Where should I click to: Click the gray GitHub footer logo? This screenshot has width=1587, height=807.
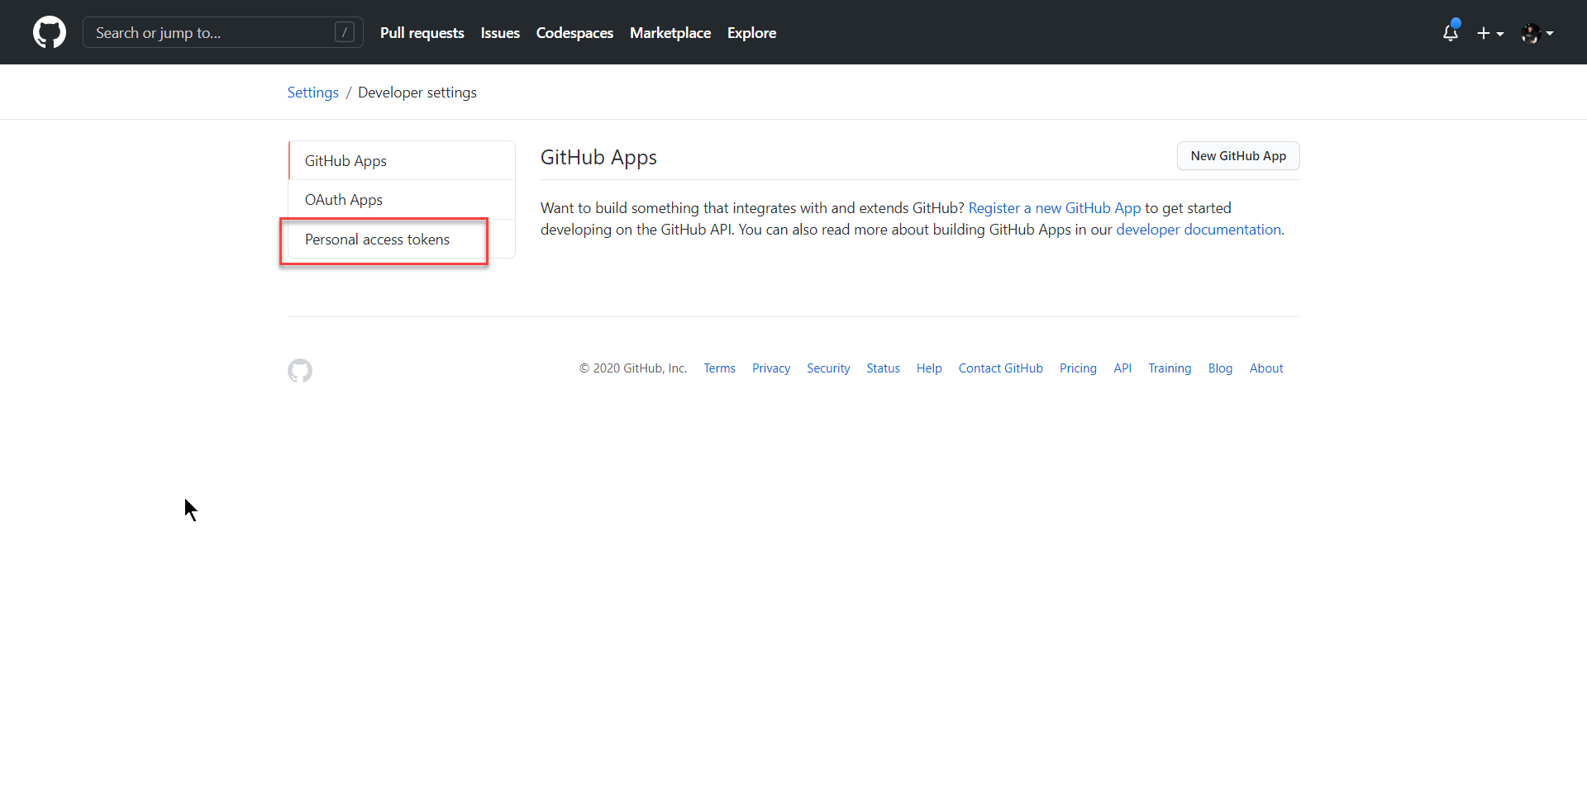click(x=300, y=371)
